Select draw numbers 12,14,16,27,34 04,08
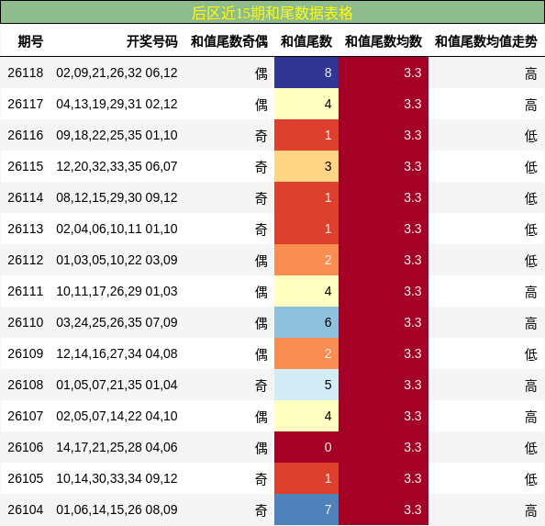545x526 pixels. tap(117, 353)
